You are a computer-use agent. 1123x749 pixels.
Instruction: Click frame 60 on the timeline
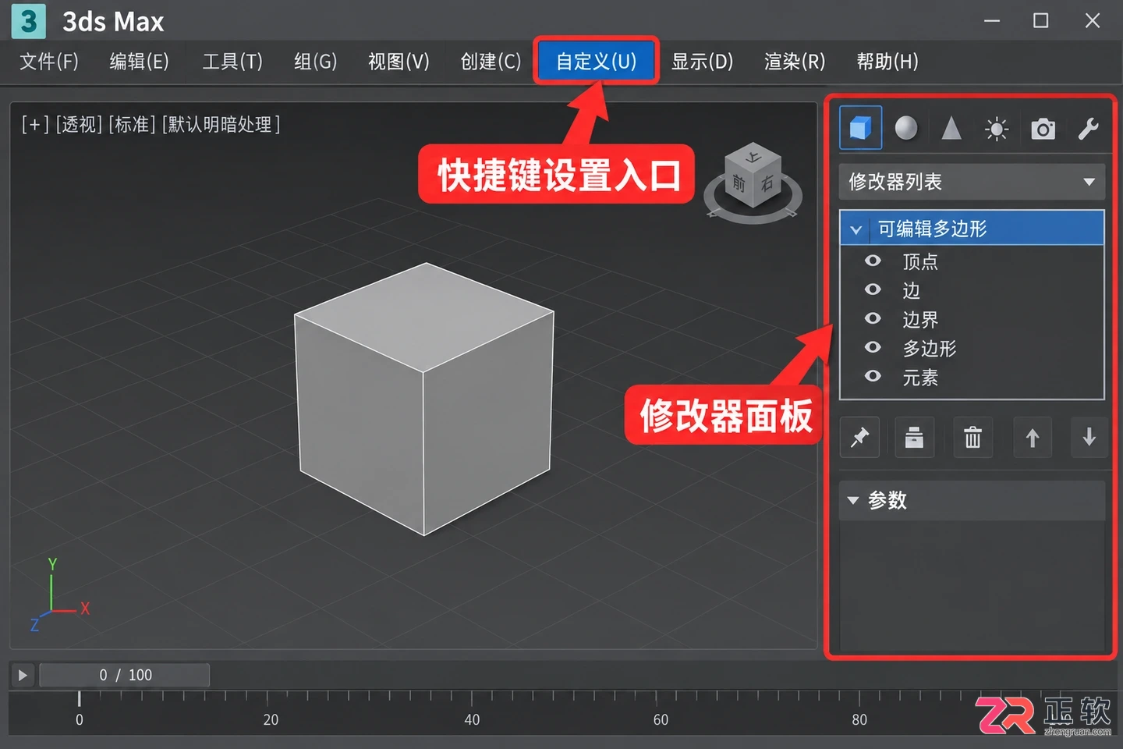click(660, 719)
